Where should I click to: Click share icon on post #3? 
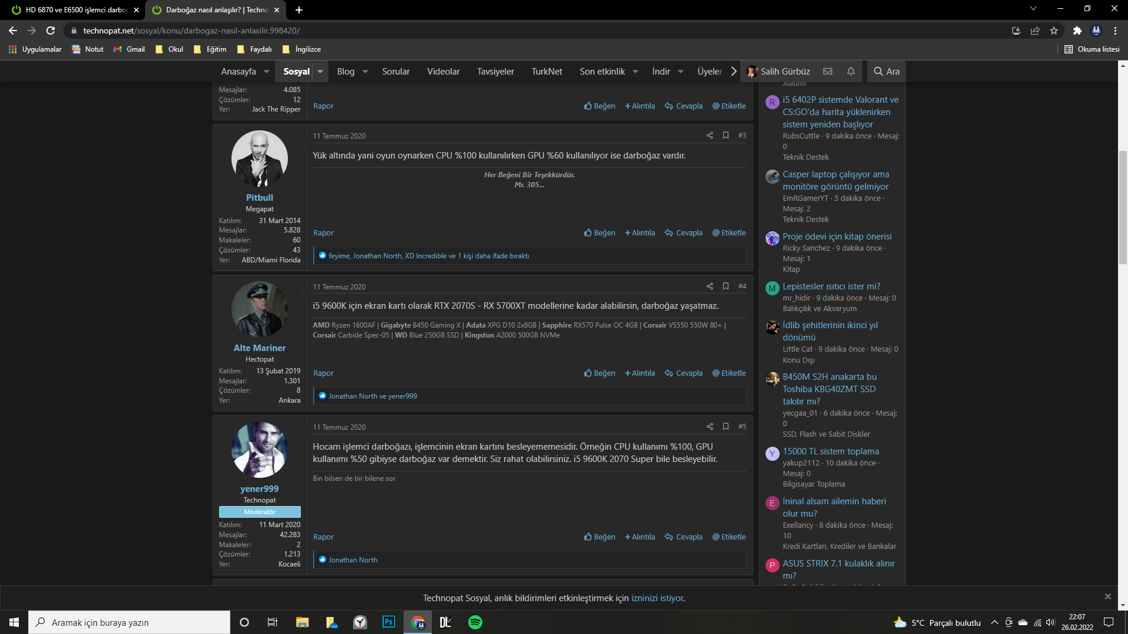[710, 136]
